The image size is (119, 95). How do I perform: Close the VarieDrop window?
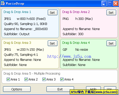coord(116,4)
